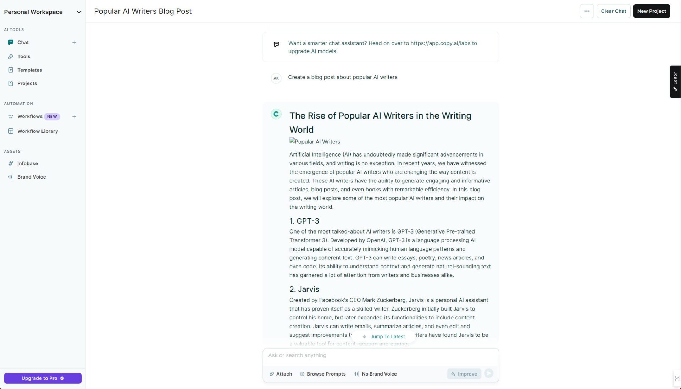Open Brand Voice in assets
The image size is (681, 389).
[x=31, y=177]
